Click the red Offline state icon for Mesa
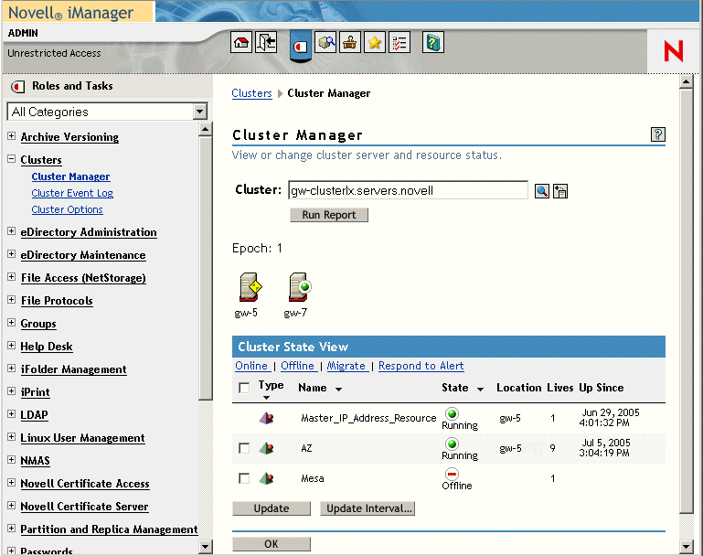The height and width of the screenshot is (556, 703). coord(452,474)
